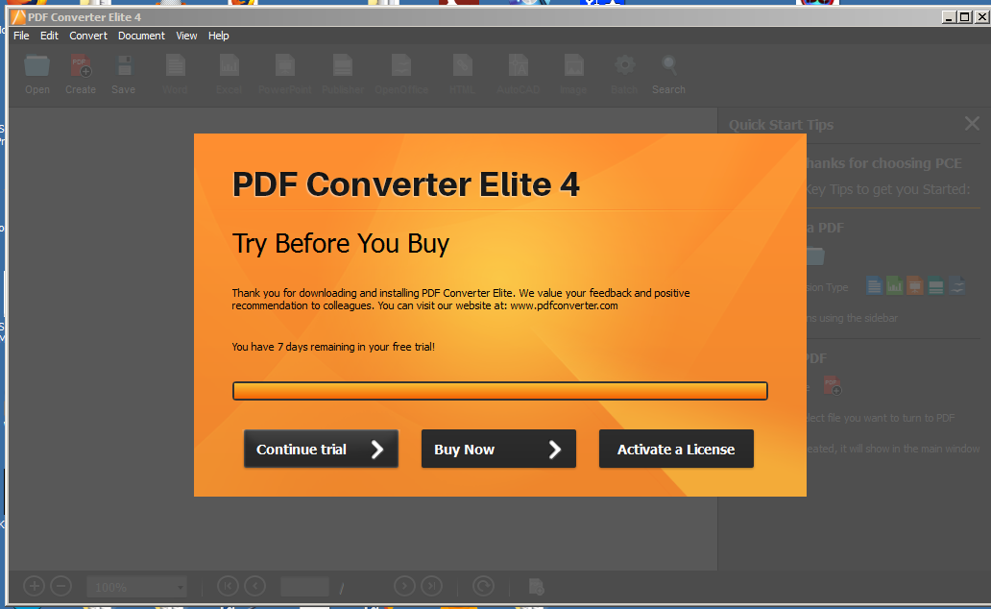Click red PDF create icon in tips panel
The height and width of the screenshot is (609, 991).
833,385
